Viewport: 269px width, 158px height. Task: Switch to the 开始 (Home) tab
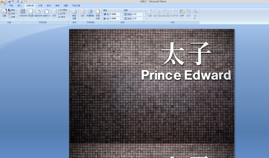click(x=11, y=6)
